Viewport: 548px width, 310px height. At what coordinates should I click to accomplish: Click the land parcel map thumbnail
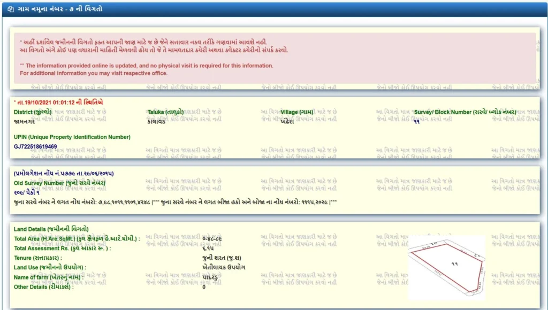coord(447,267)
